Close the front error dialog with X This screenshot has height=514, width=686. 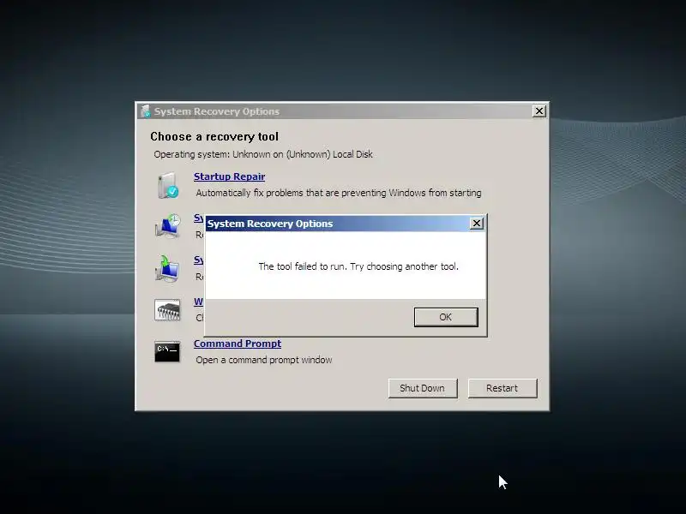(477, 224)
